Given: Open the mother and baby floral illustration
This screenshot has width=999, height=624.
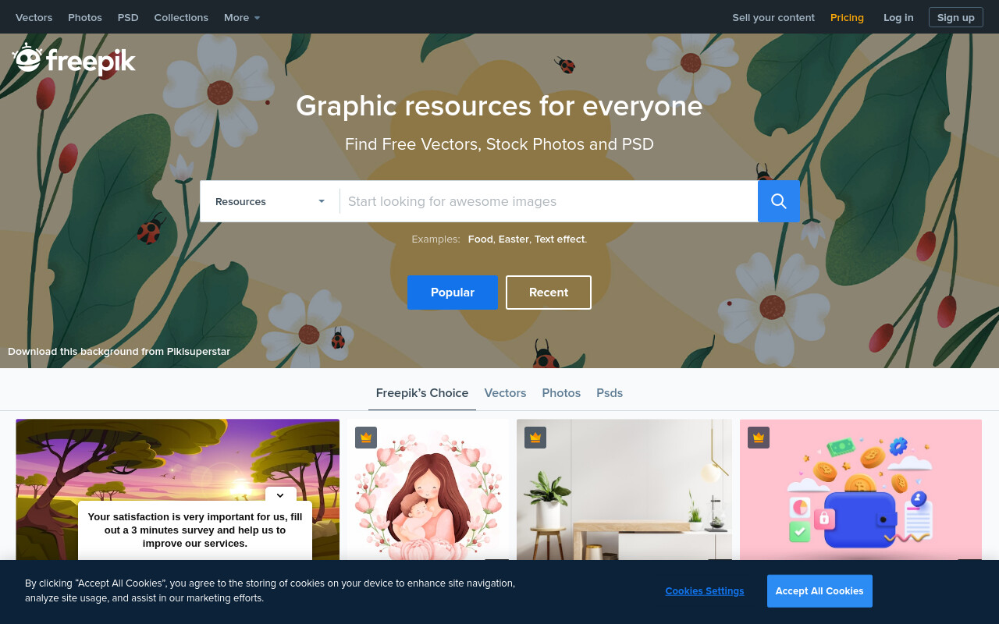Looking at the screenshot, I should coord(428,490).
